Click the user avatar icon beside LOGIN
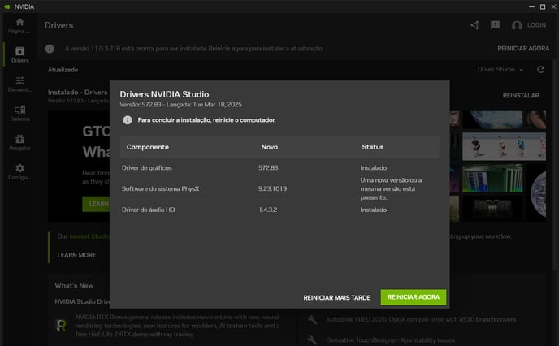The width and height of the screenshot is (559, 346). coord(517,25)
